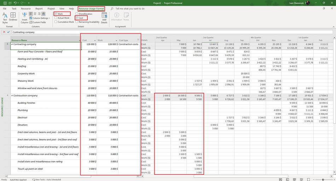Check the Overallocation checkbox
Image resolution: width=336 pixels, height=181 pixels.
pyautogui.click(x=77, y=14)
